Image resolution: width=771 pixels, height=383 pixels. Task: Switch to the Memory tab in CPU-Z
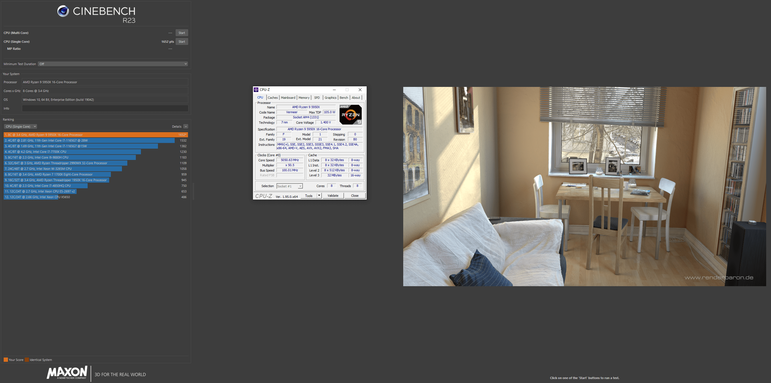(304, 98)
